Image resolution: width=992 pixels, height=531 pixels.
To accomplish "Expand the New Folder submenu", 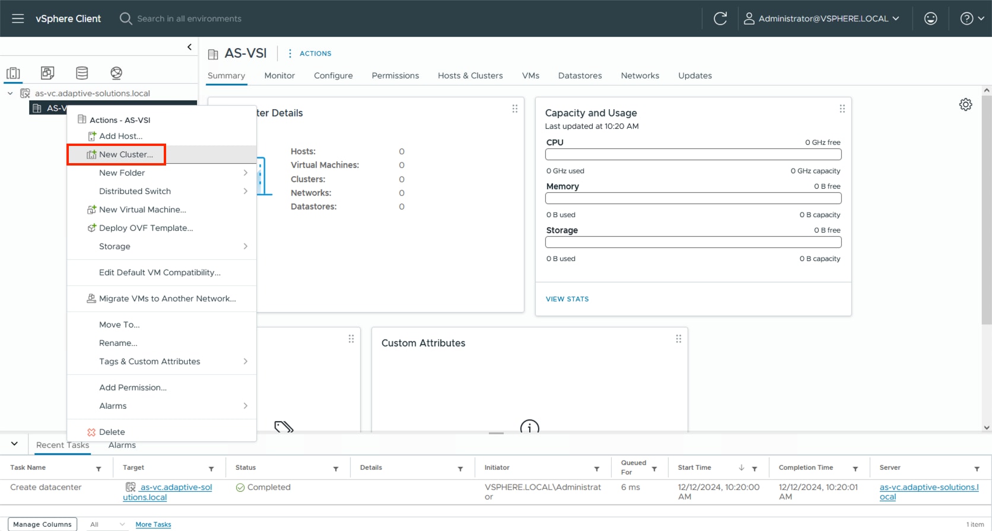I will tap(245, 173).
